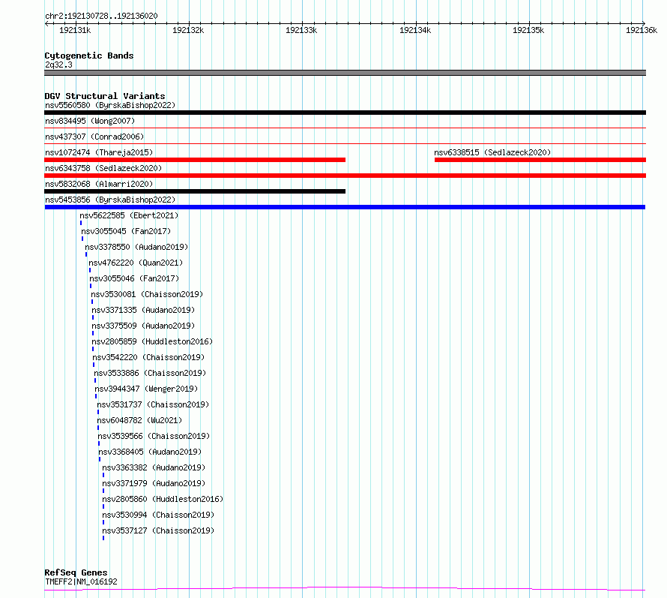Click the 2q32.3 band label
Image resolution: width=667 pixels, height=598 pixels.
pos(58,65)
